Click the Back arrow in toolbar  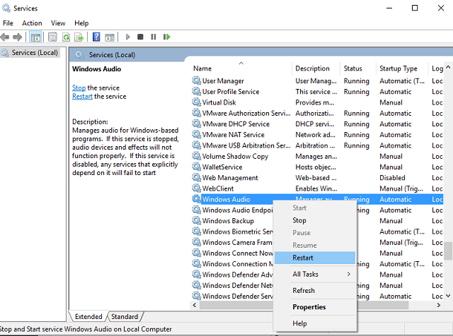(x=6, y=37)
